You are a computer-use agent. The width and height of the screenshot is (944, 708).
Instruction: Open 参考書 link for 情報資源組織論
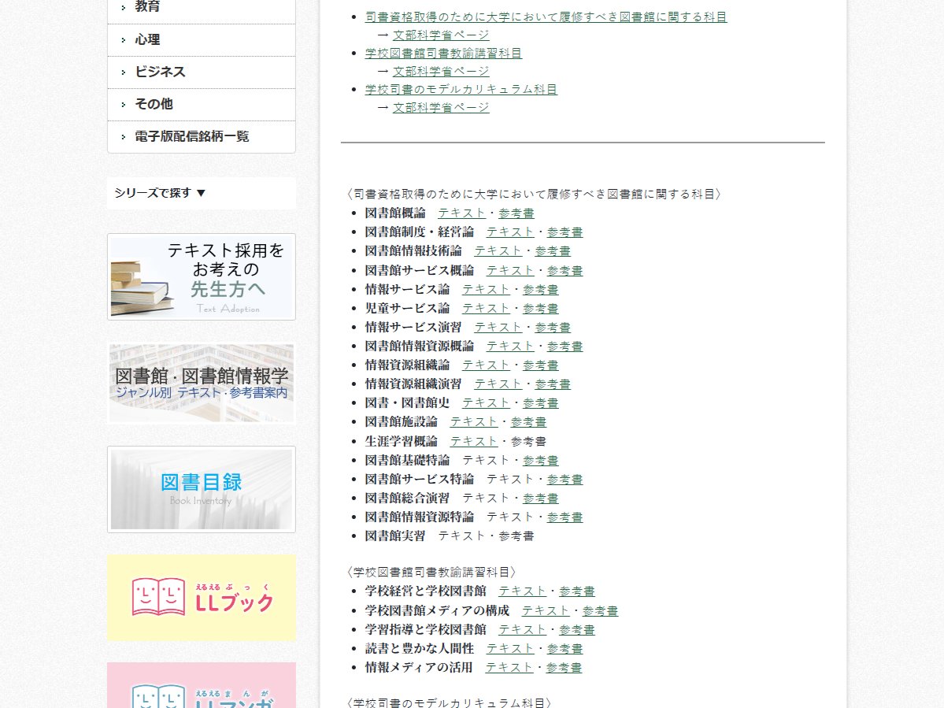click(x=541, y=365)
